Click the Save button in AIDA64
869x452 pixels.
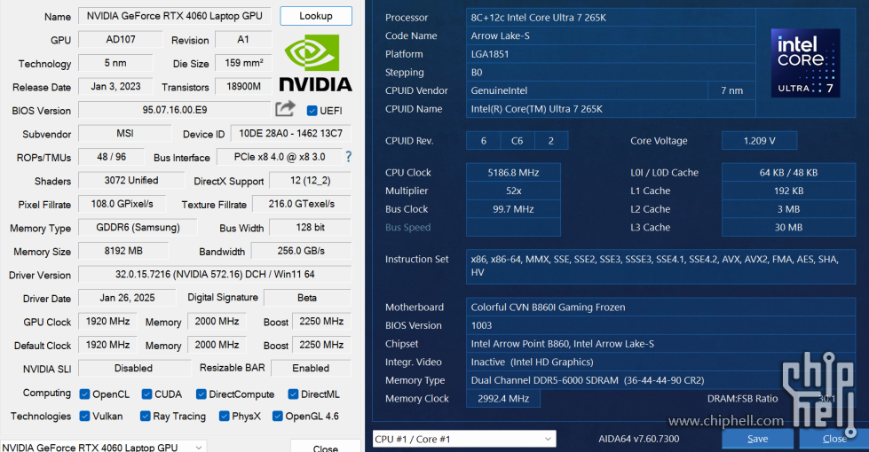tap(758, 439)
